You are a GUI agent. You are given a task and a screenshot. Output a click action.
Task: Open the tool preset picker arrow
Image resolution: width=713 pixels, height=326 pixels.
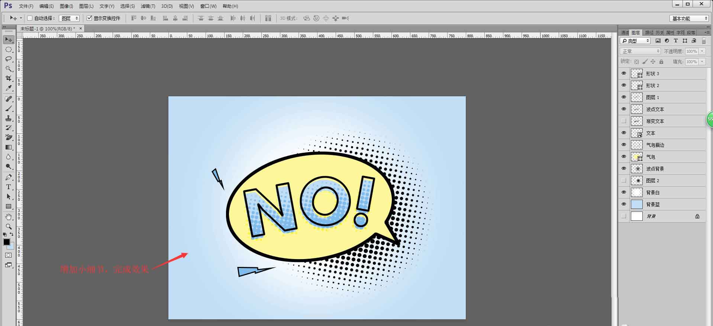point(21,18)
